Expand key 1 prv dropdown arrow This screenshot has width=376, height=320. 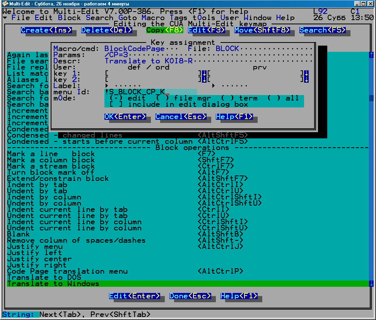306,73
